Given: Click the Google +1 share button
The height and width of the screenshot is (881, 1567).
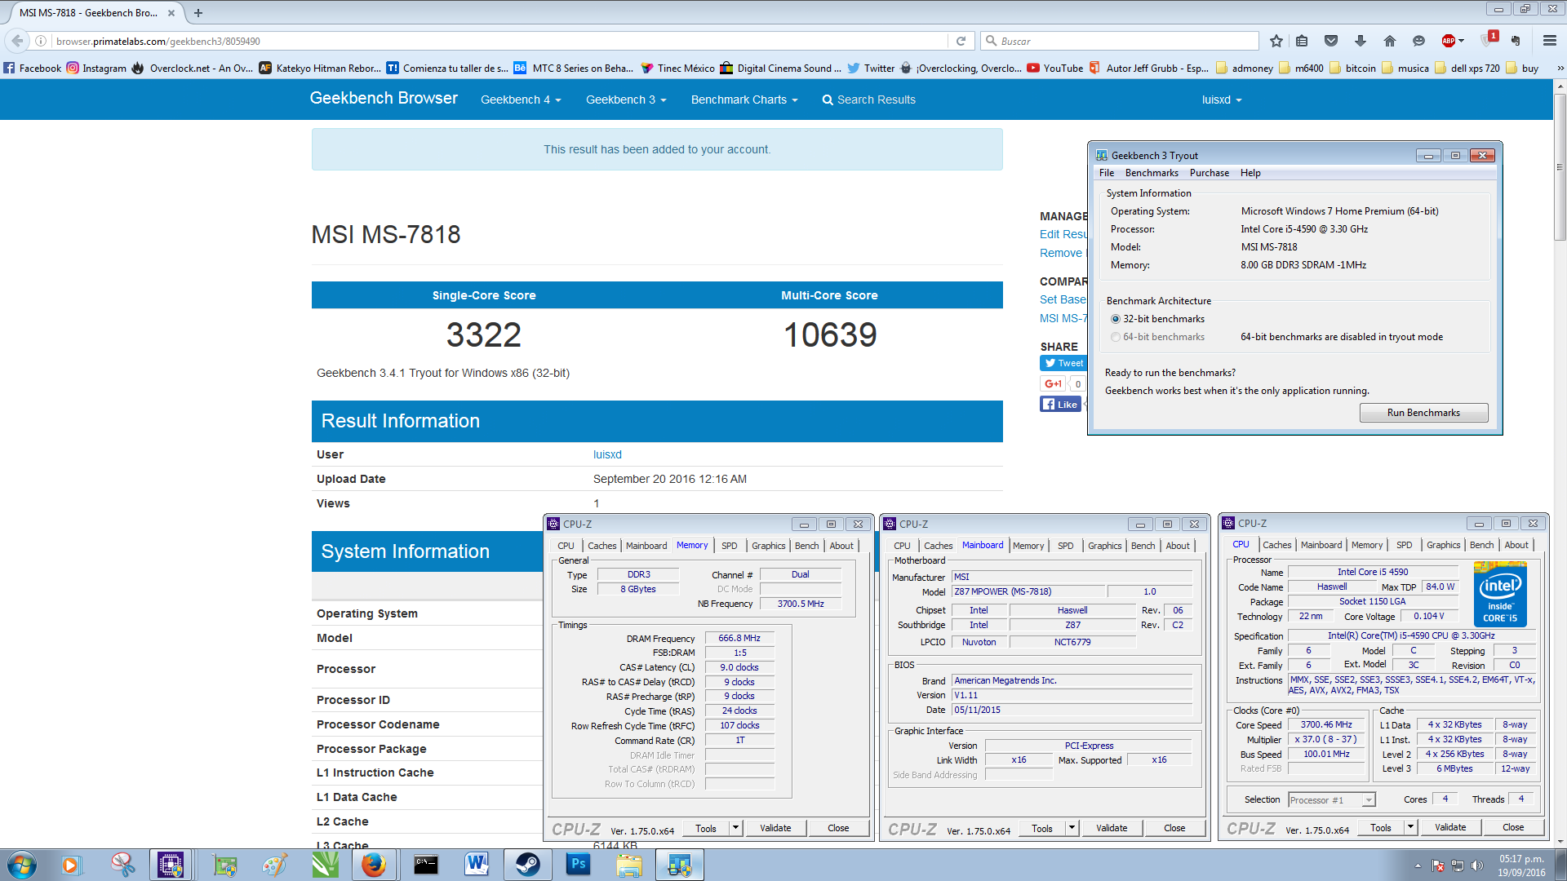Looking at the screenshot, I should (x=1053, y=383).
